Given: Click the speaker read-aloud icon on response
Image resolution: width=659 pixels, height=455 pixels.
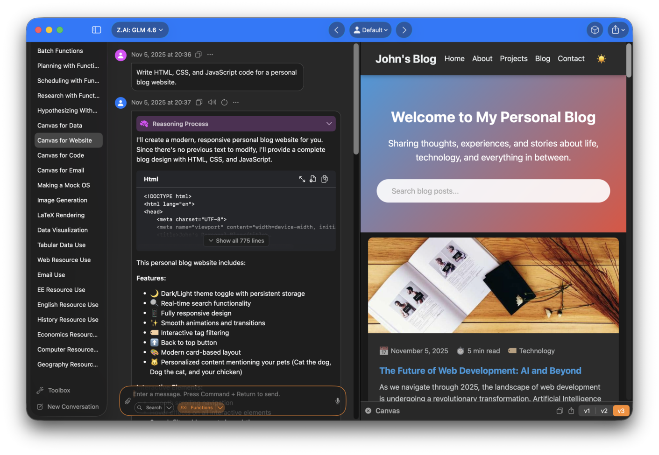Looking at the screenshot, I should click(212, 102).
